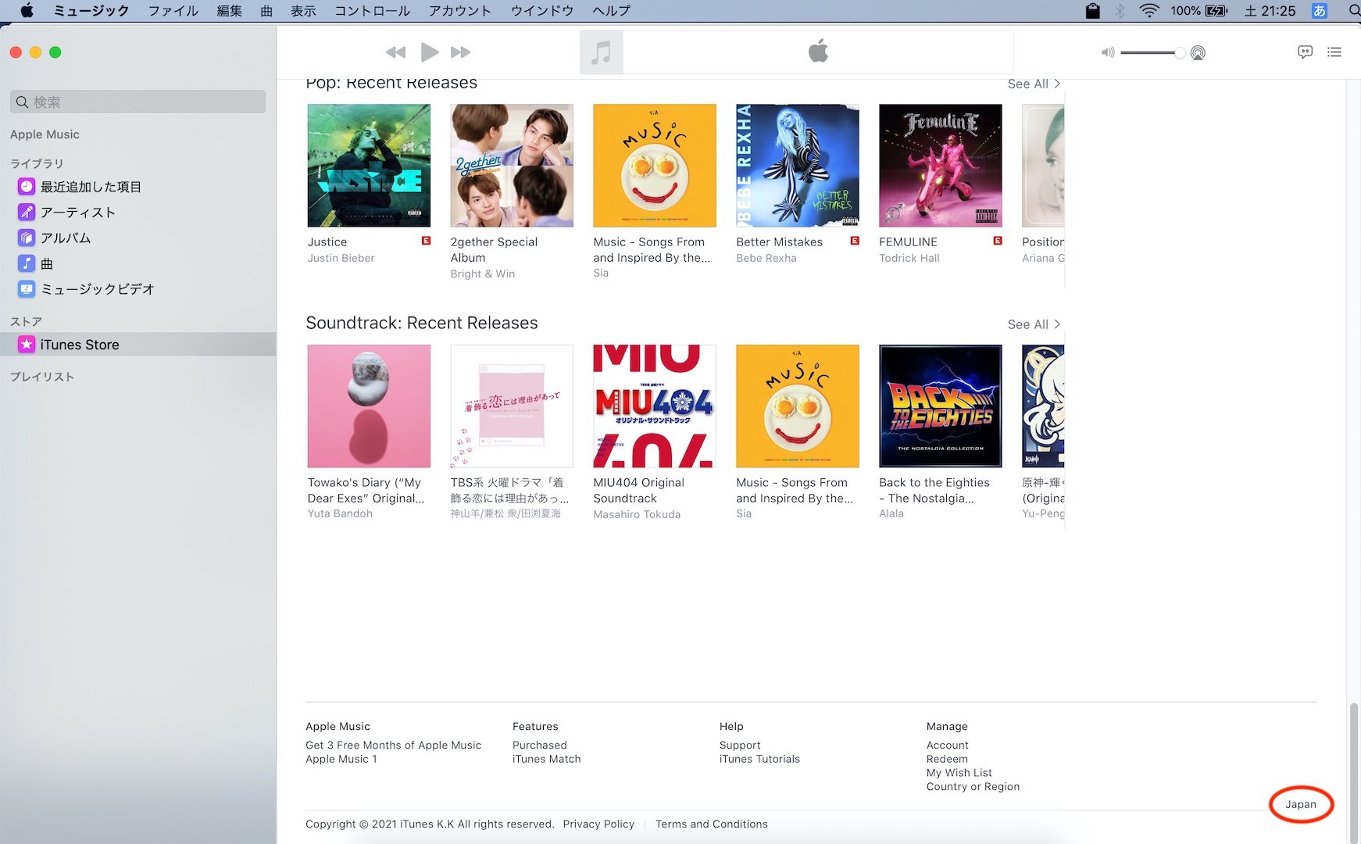Click the プレイリスト sidebar heading
This screenshot has height=844, width=1361.
[x=42, y=377]
